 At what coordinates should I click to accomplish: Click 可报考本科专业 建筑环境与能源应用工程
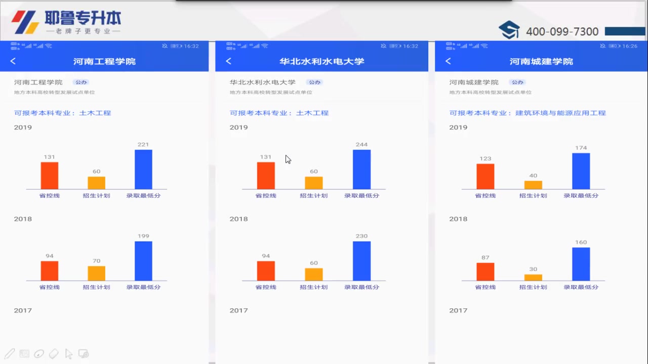click(528, 113)
